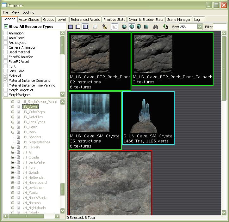The height and width of the screenshot is (222, 229).
Task: Select the split preview view icon
Action: click(77, 27)
